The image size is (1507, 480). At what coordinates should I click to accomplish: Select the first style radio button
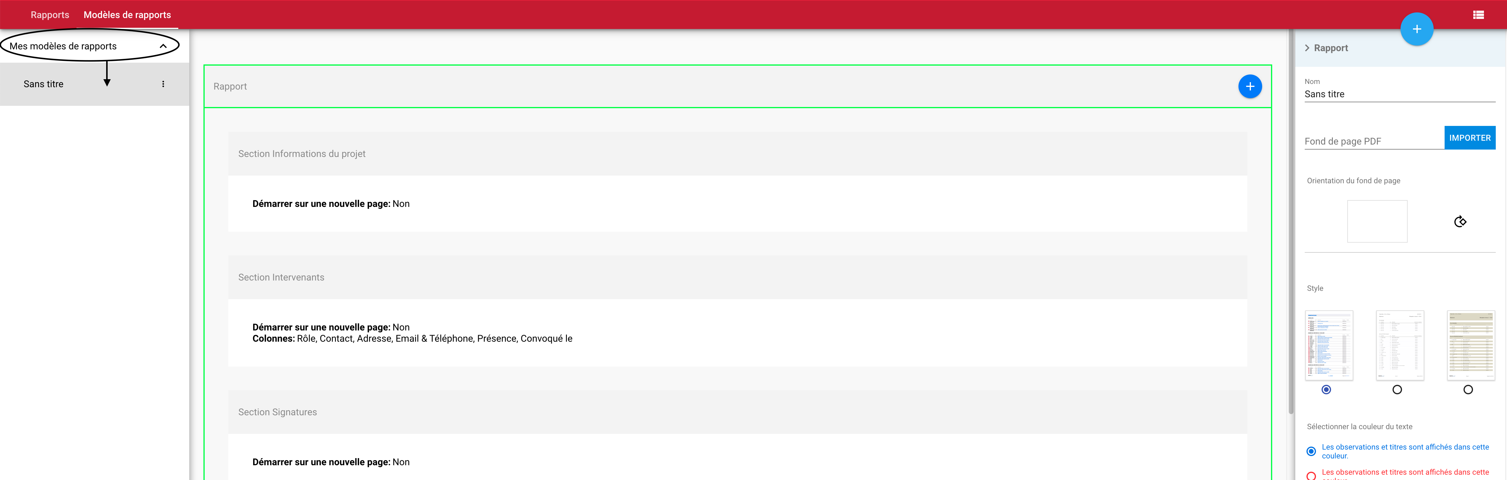1326,389
